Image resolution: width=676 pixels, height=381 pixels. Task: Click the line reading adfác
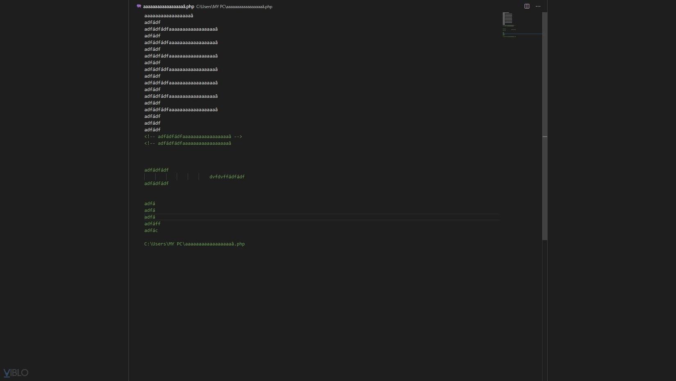[151, 230]
